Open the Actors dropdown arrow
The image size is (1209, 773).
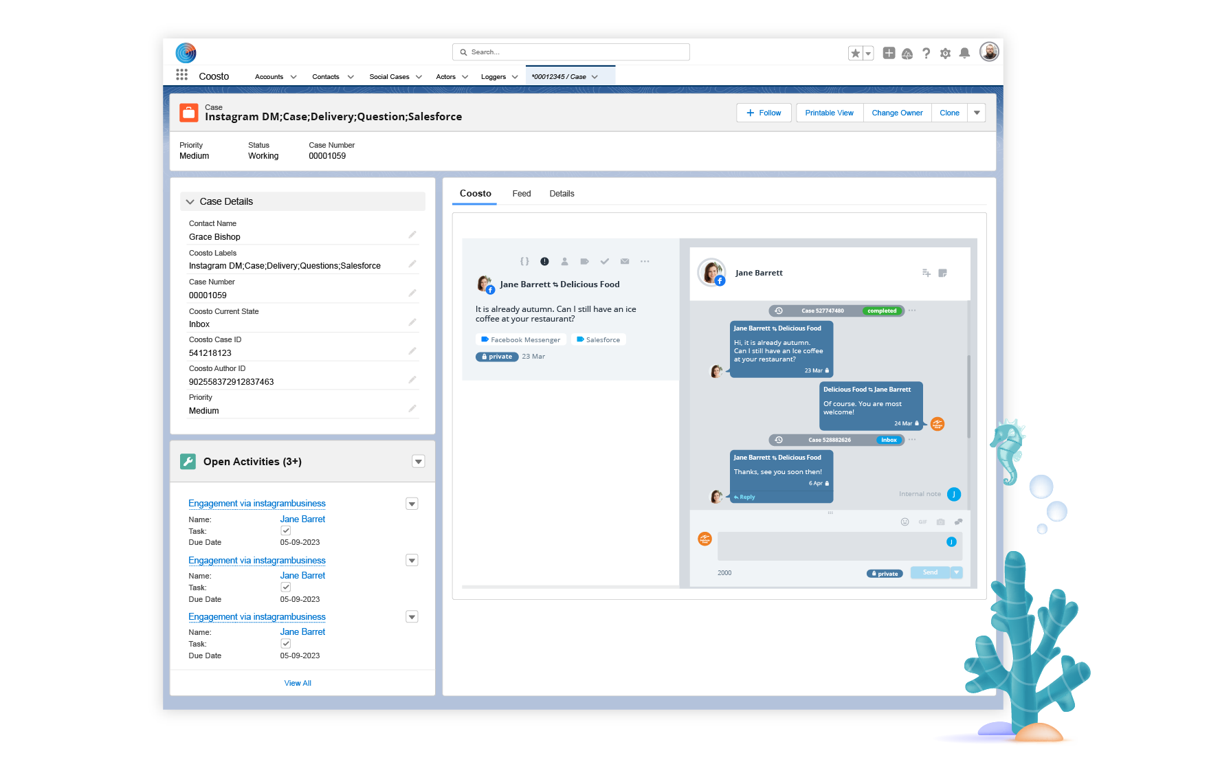pyautogui.click(x=465, y=77)
